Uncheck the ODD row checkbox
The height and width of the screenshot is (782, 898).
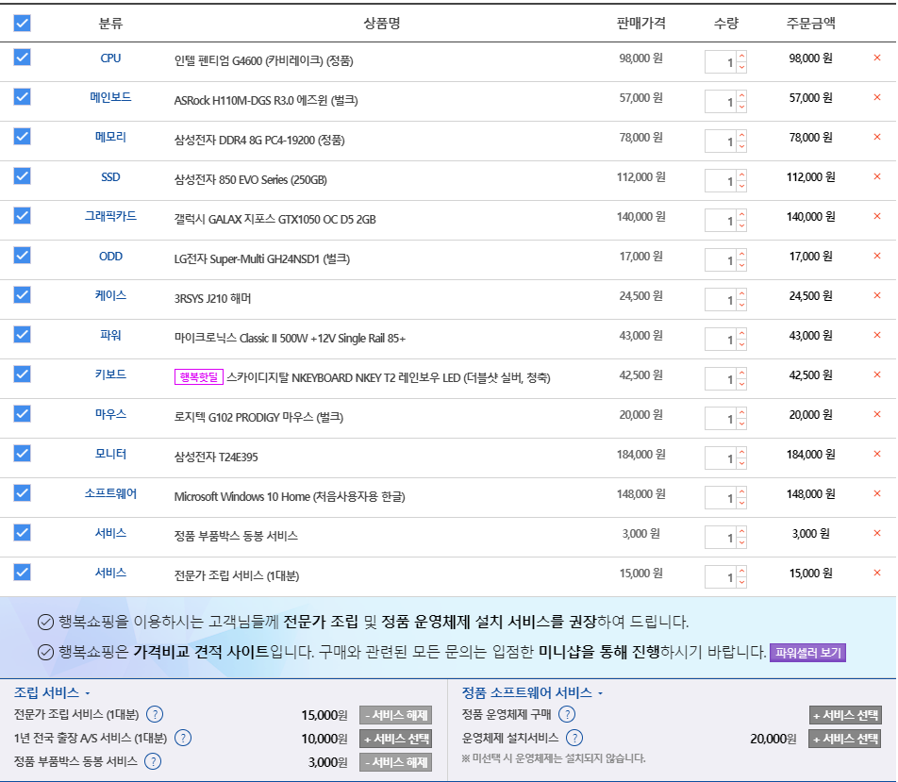tap(22, 255)
